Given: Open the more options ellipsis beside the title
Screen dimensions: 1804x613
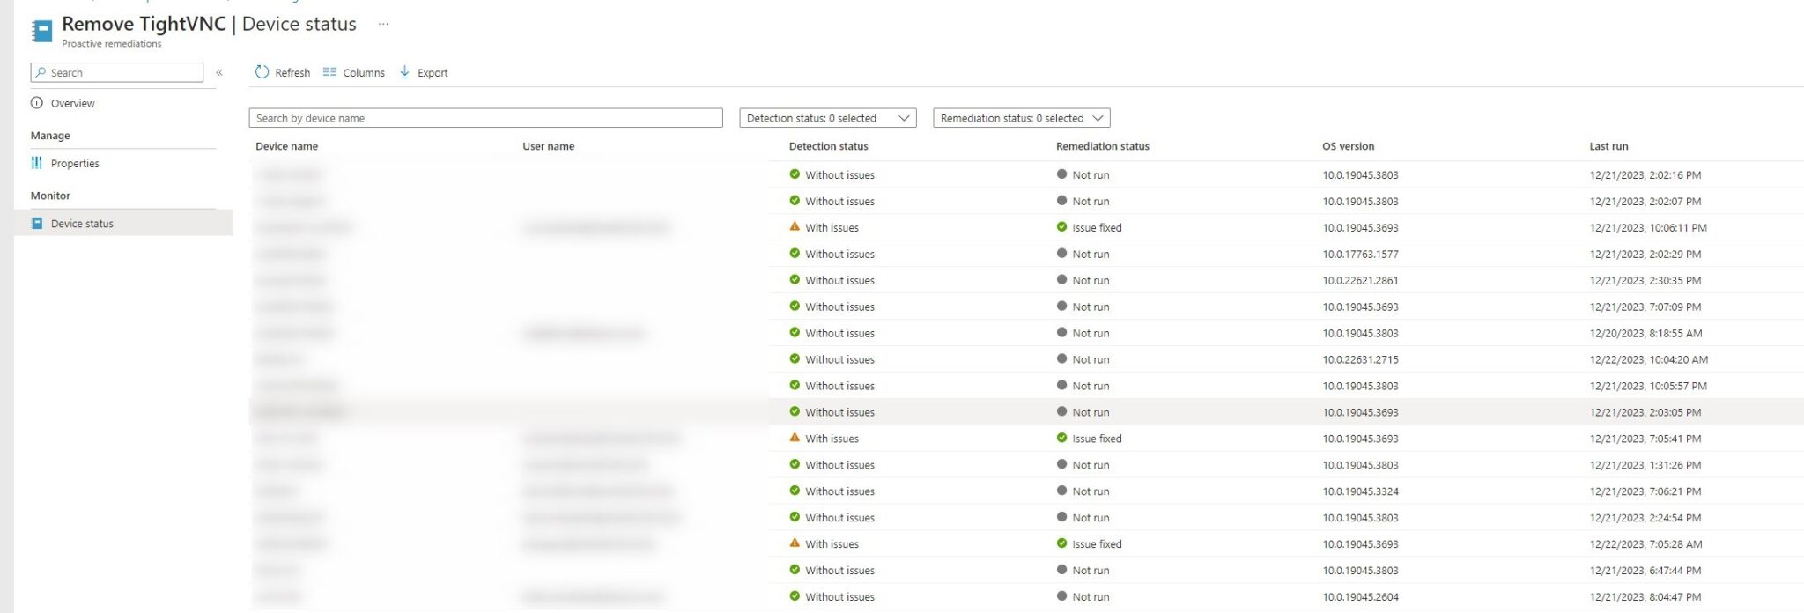Looking at the screenshot, I should 383,24.
